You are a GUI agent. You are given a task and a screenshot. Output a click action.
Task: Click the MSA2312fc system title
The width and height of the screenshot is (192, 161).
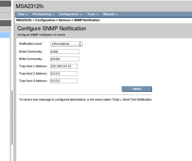[30, 6]
